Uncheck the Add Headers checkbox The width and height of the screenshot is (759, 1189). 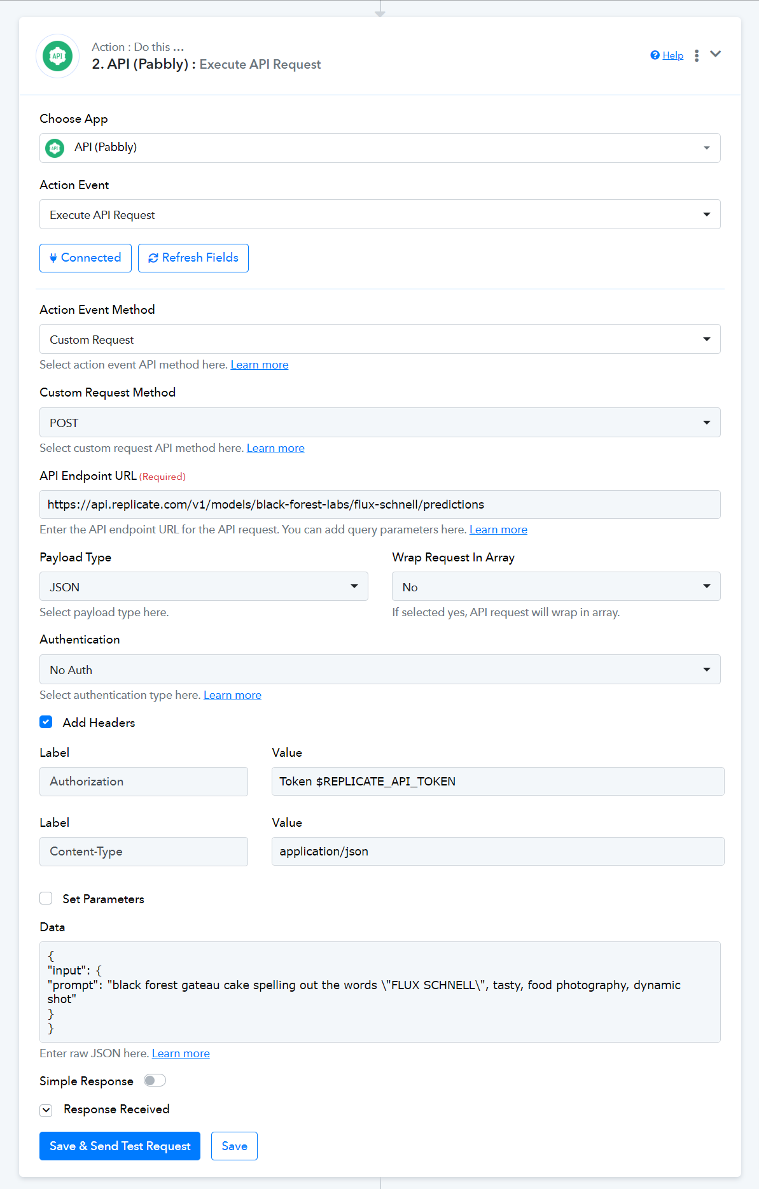pos(46,722)
